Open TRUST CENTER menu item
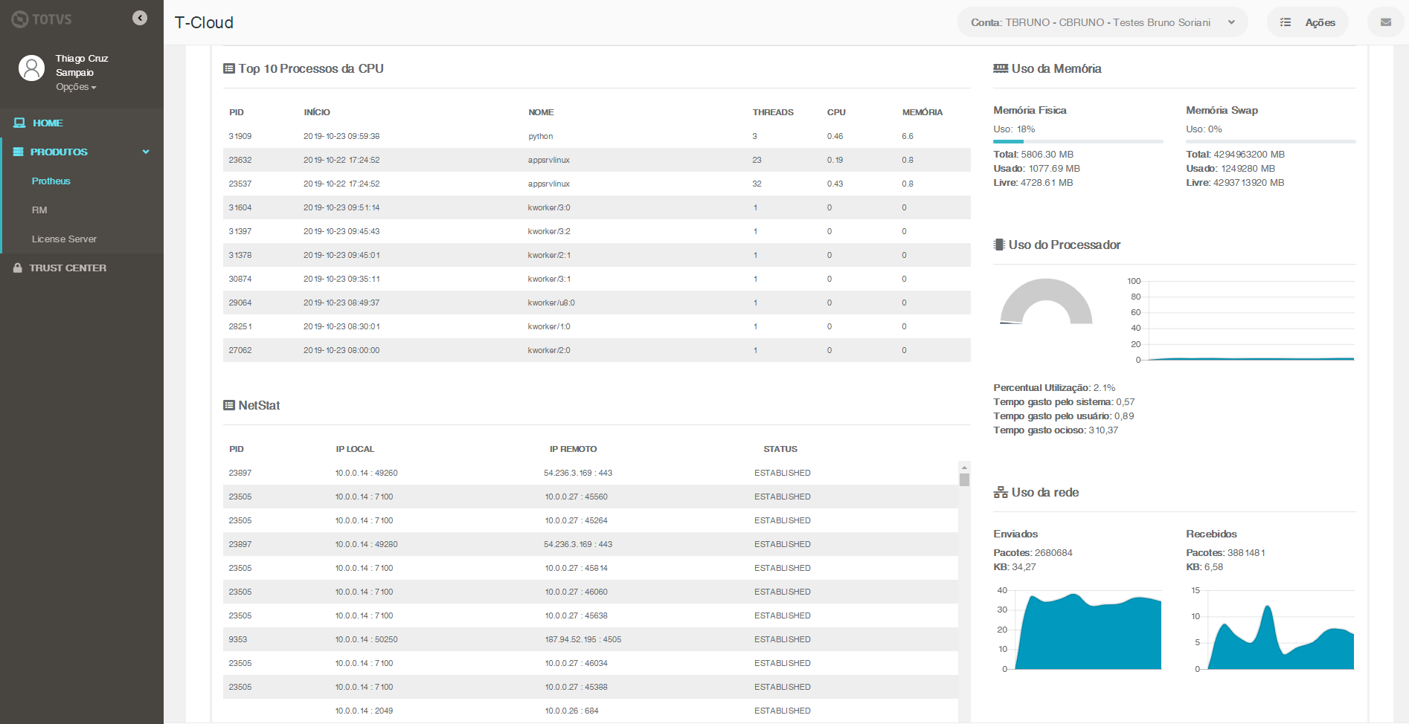The image size is (1409, 724). coord(68,268)
